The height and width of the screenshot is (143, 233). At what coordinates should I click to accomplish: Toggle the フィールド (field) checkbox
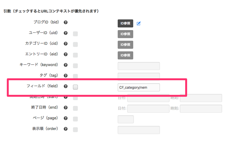point(75,87)
